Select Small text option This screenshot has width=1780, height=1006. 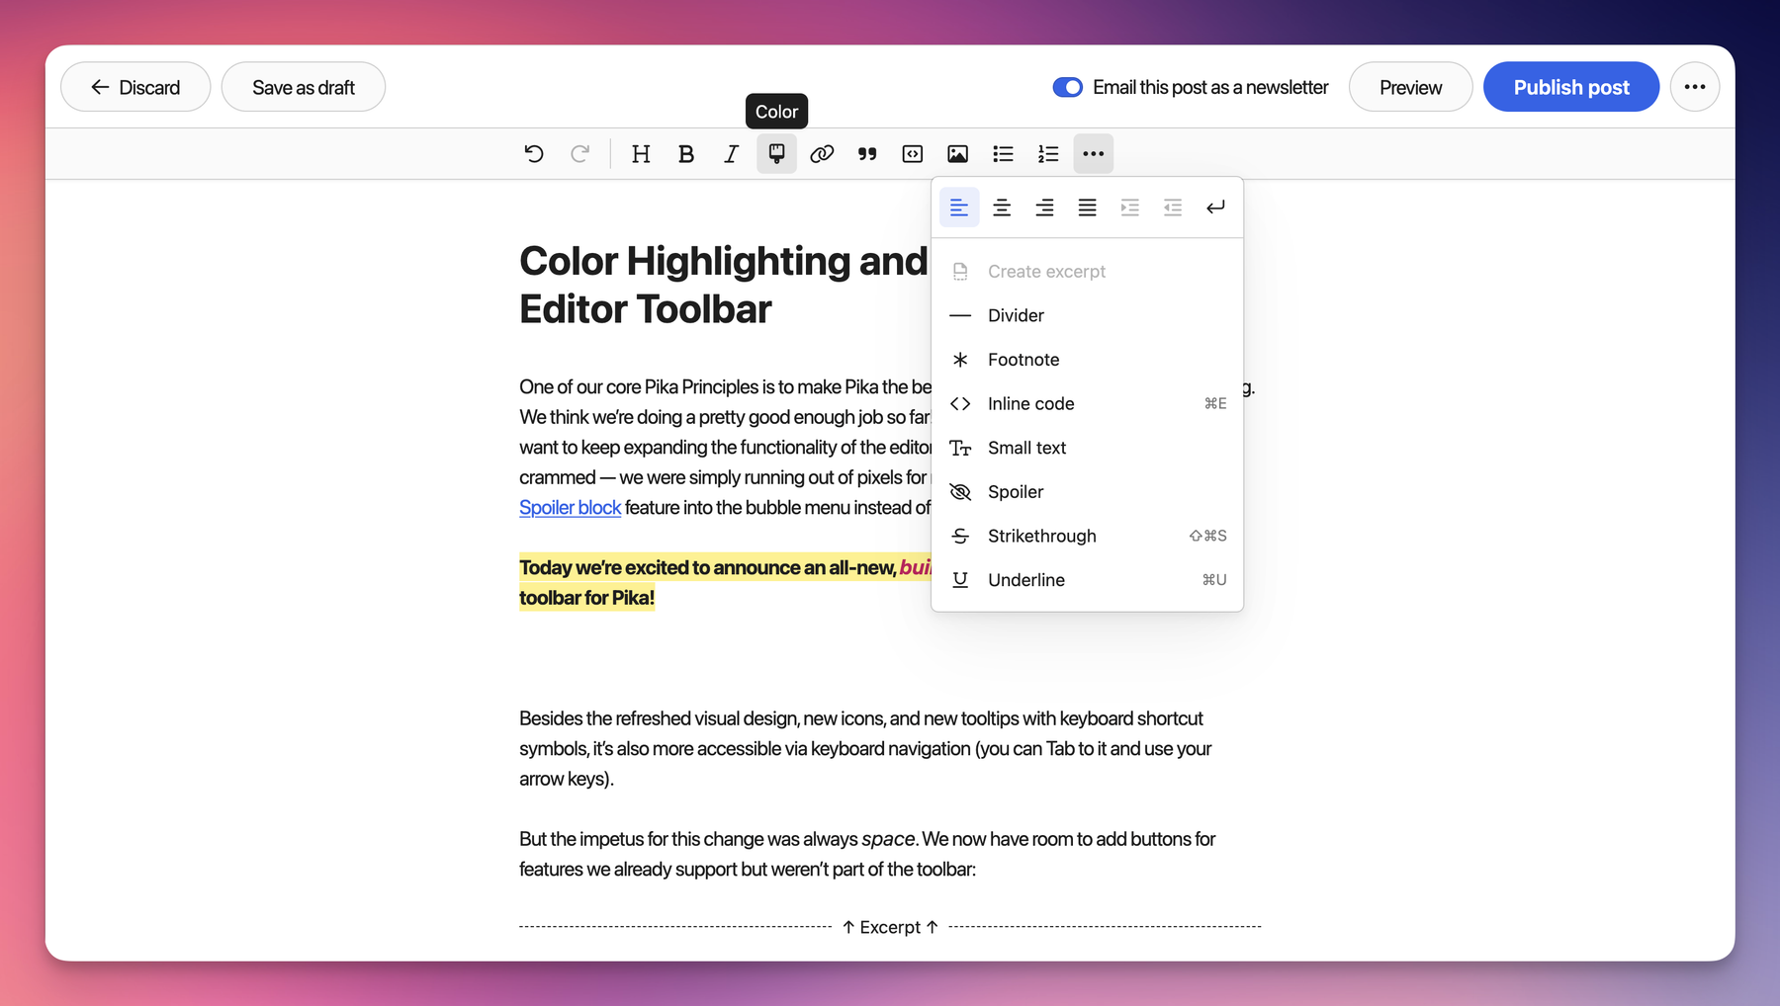tap(1087, 448)
